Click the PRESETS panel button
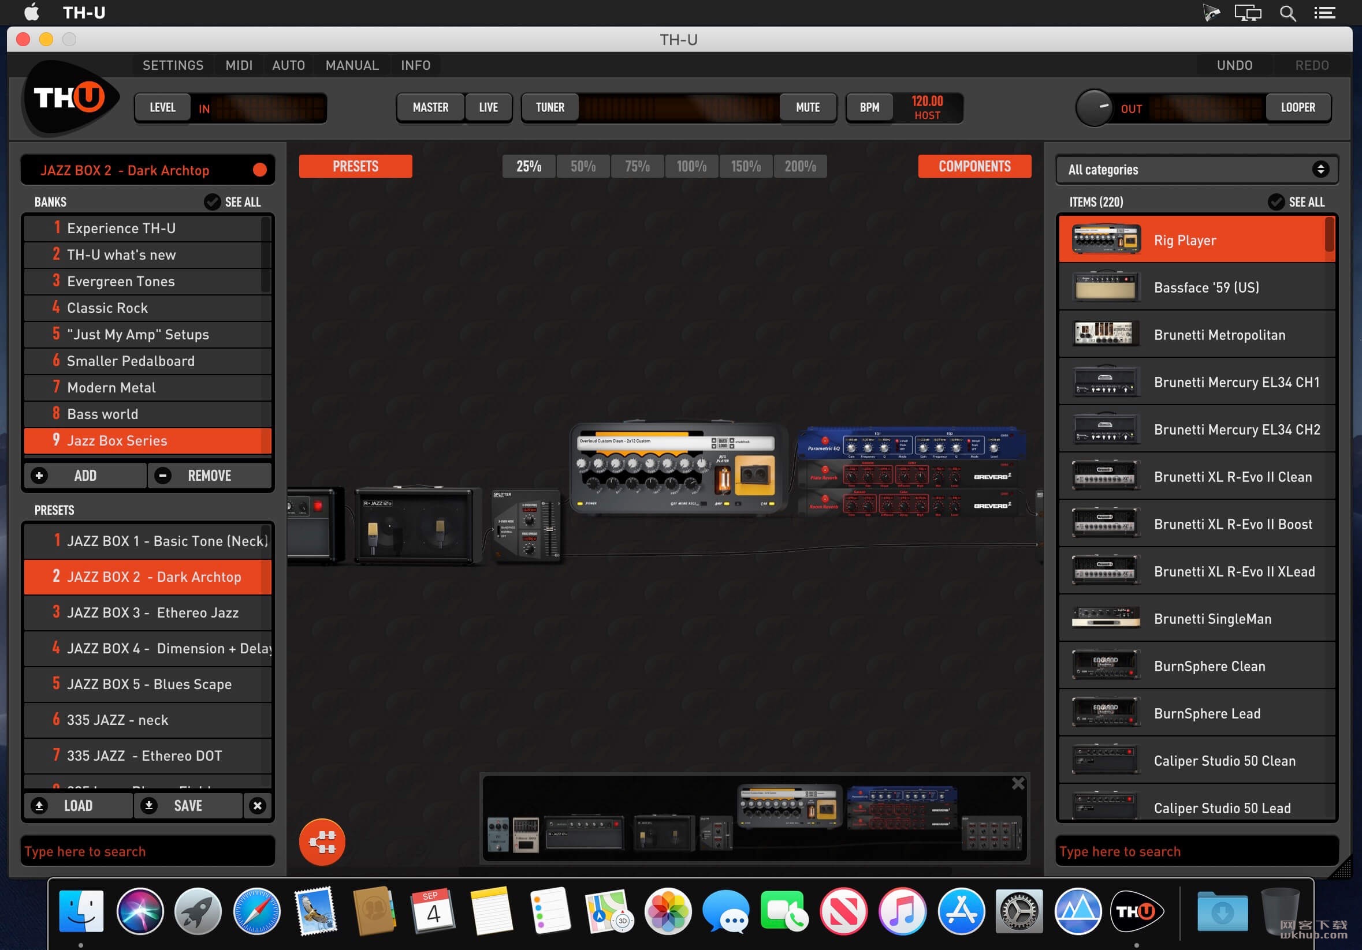This screenshot has height=950, width=1362. tap(355, 167)
